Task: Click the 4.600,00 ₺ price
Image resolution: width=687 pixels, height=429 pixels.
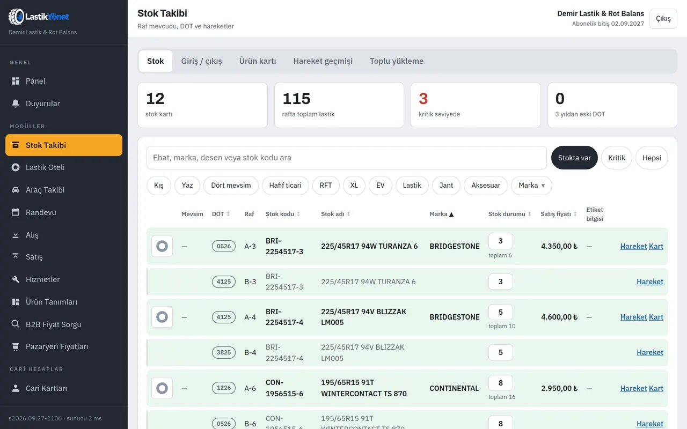Action: click(x=559, y=317)
